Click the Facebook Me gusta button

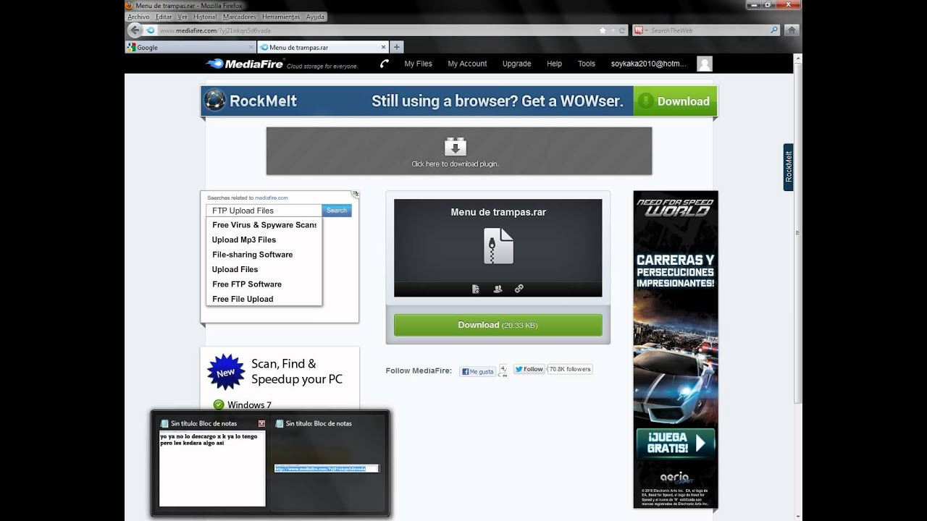point(477,371)
